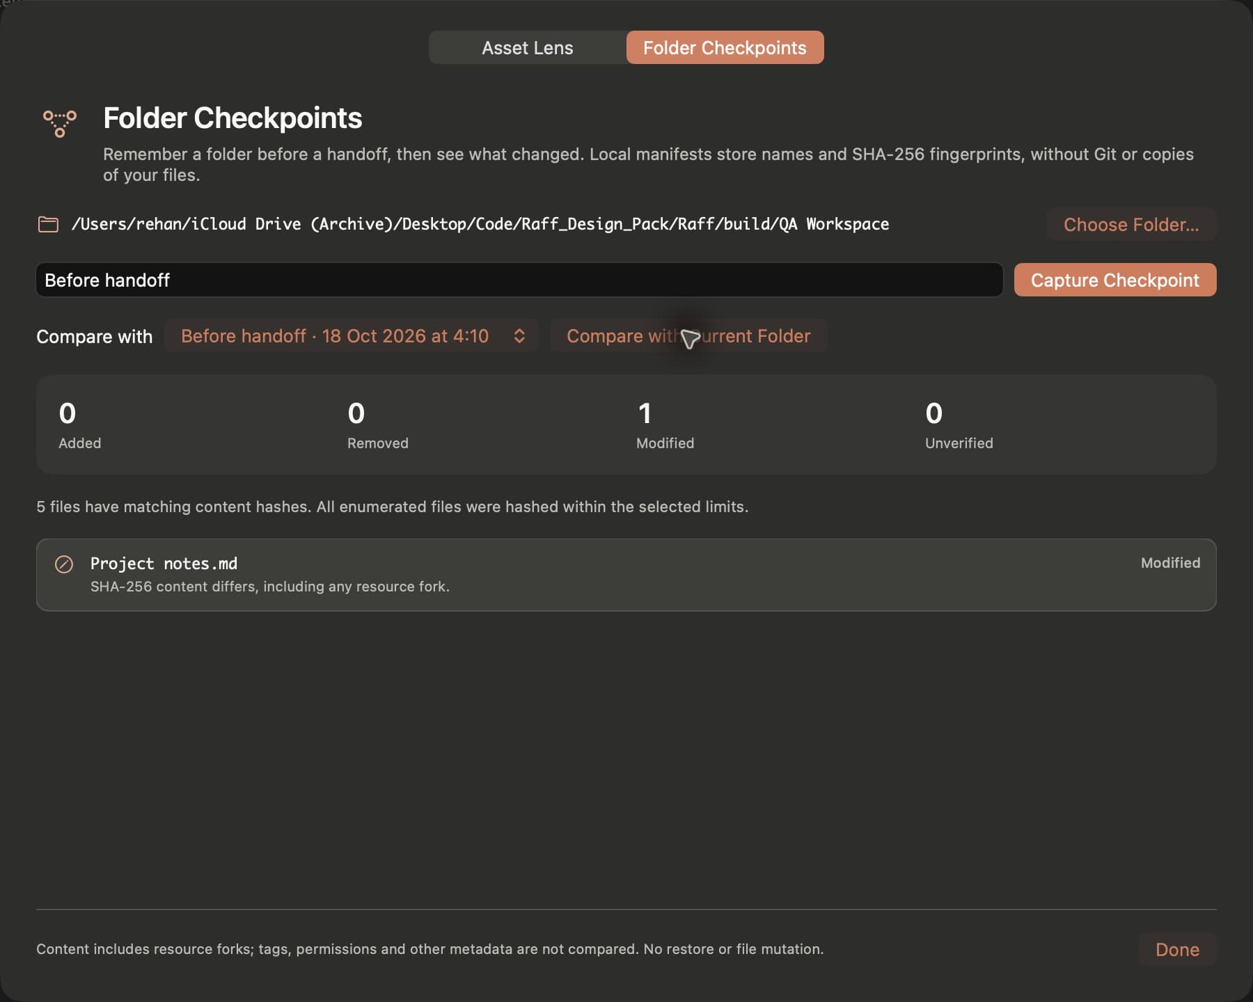
Task: Close the panel with Done
Action: coord(1177,949)
